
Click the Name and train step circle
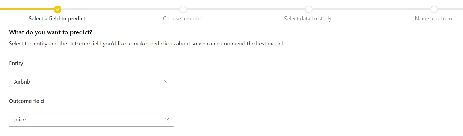[x=434, y=9]
